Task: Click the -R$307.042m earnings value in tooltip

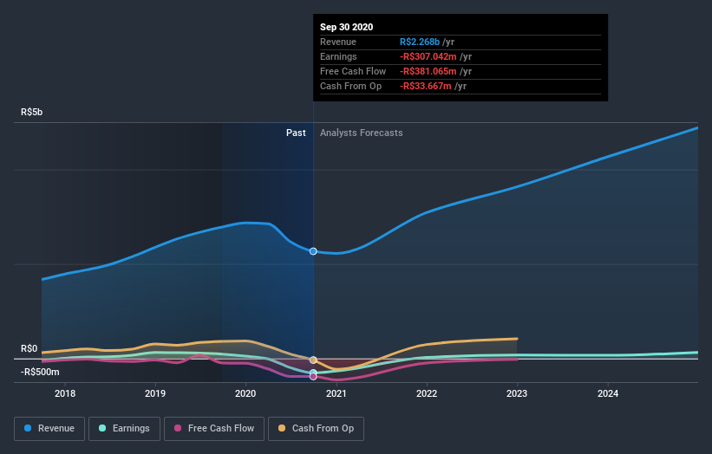Action: (428, 56)
